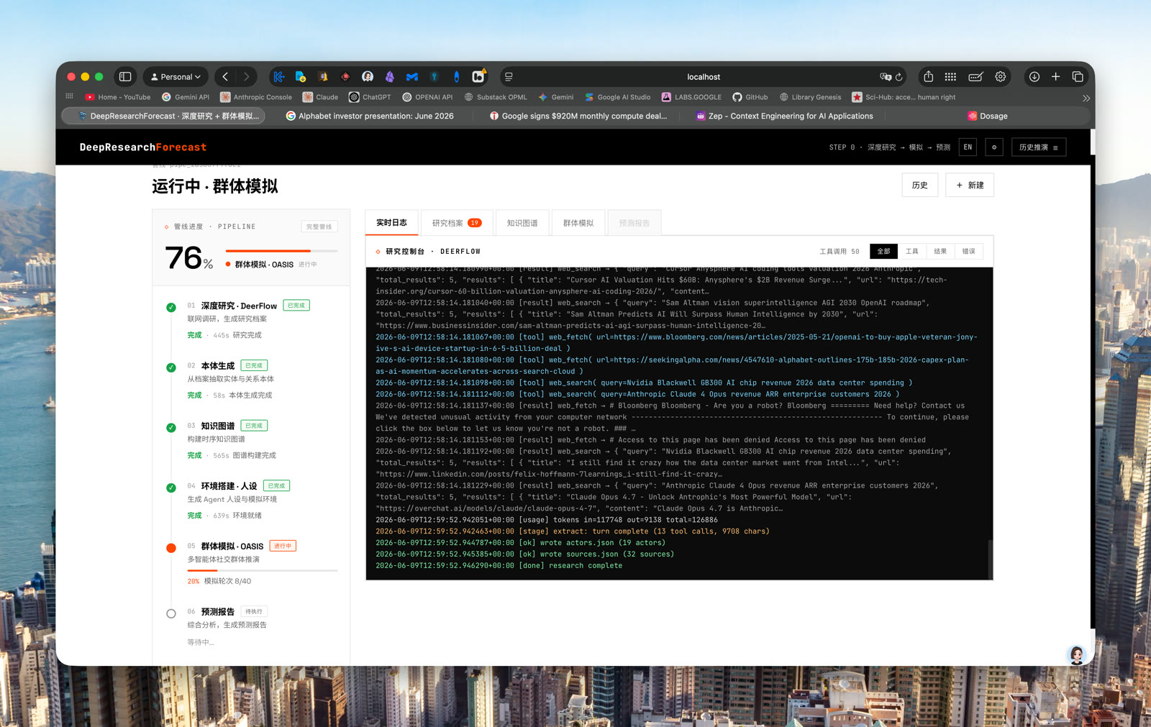The width and height of the screenshot is (1151, 727).
Task: Expand step 01 深度研究 · DeerFlow
Action: point(251,319)
